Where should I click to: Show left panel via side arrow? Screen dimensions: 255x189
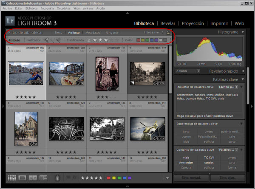coord(3,106)
